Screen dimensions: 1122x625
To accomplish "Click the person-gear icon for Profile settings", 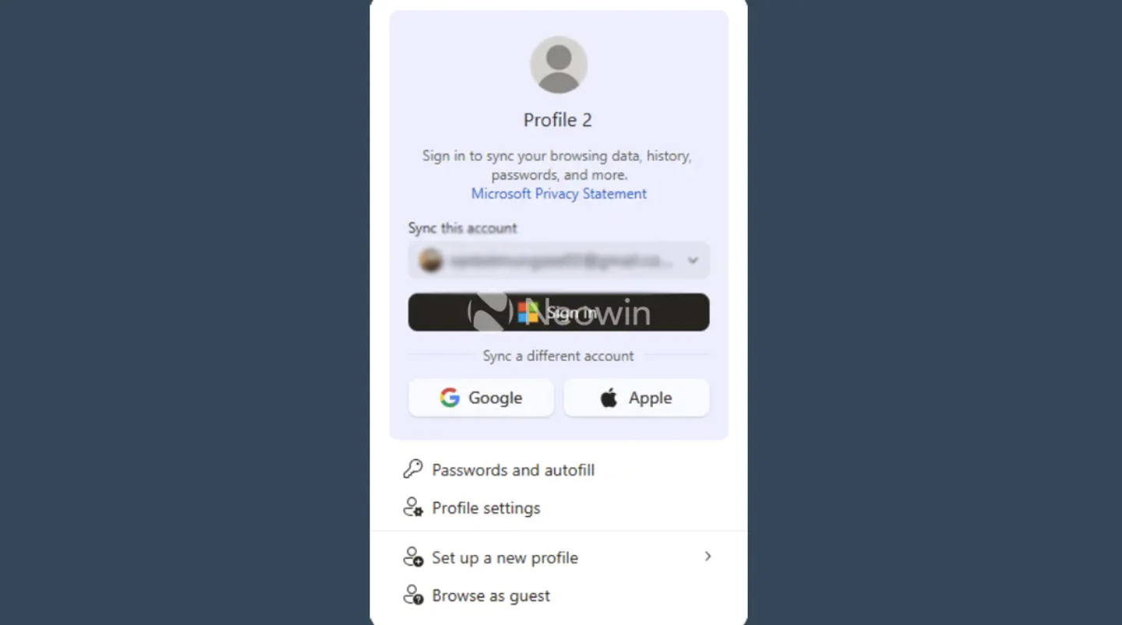I will tap(413, 507).
